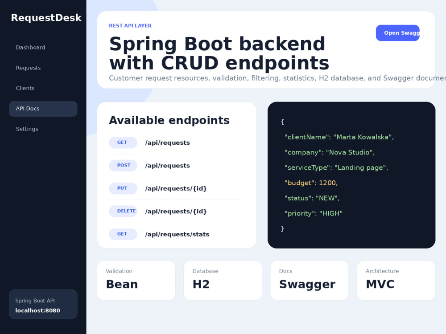This screenshot has height=334, width=446.
Task: Open the Docs Swagger card
Action: coord(310,280)
